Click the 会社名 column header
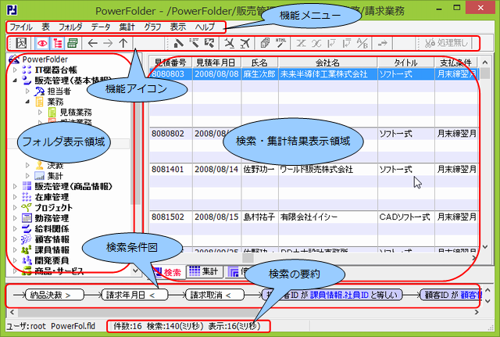500x337 pixels. click(328, 63)
